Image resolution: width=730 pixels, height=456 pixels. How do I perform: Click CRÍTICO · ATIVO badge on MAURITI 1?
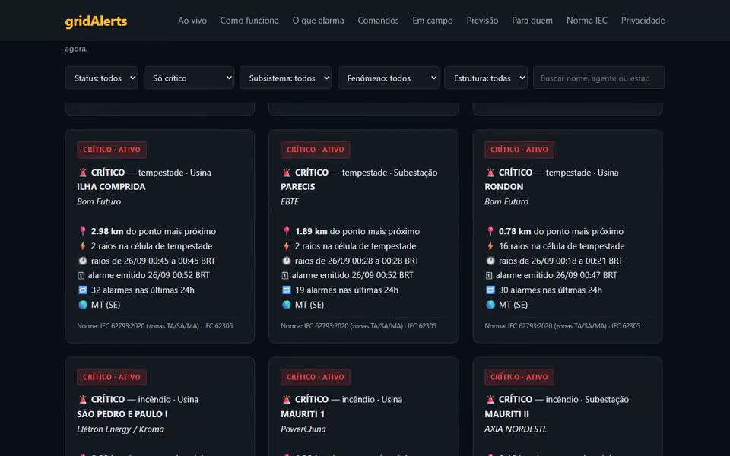(x=315, y=377)
